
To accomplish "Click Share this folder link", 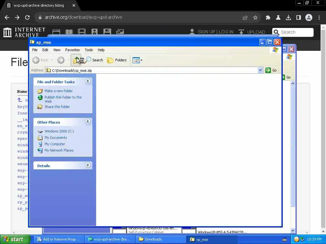I will (x=57, y=107).
